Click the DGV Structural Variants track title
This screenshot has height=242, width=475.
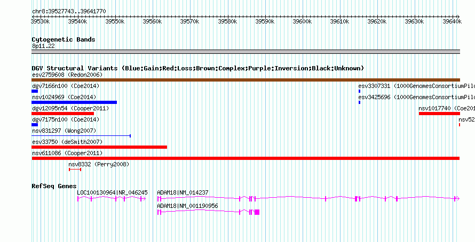pyautogui.click(x=198, y=68)
